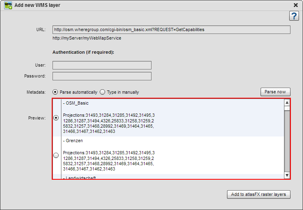Choose the Grenzen layer radio button
The height and width of the screenshot is (210, 303).
click(x=56, y=155)
